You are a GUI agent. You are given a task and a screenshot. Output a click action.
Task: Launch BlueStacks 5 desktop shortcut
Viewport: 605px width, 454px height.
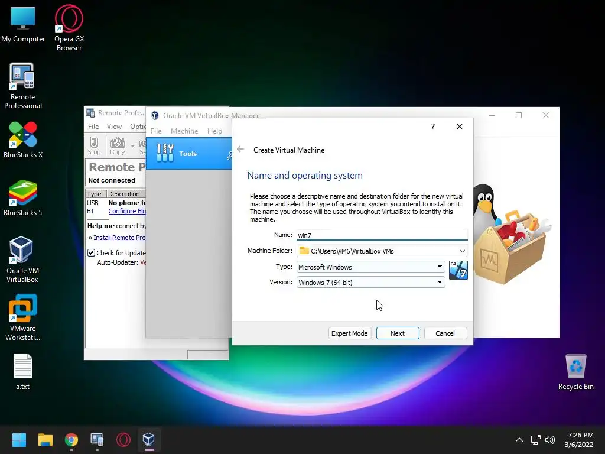(23, 197)
